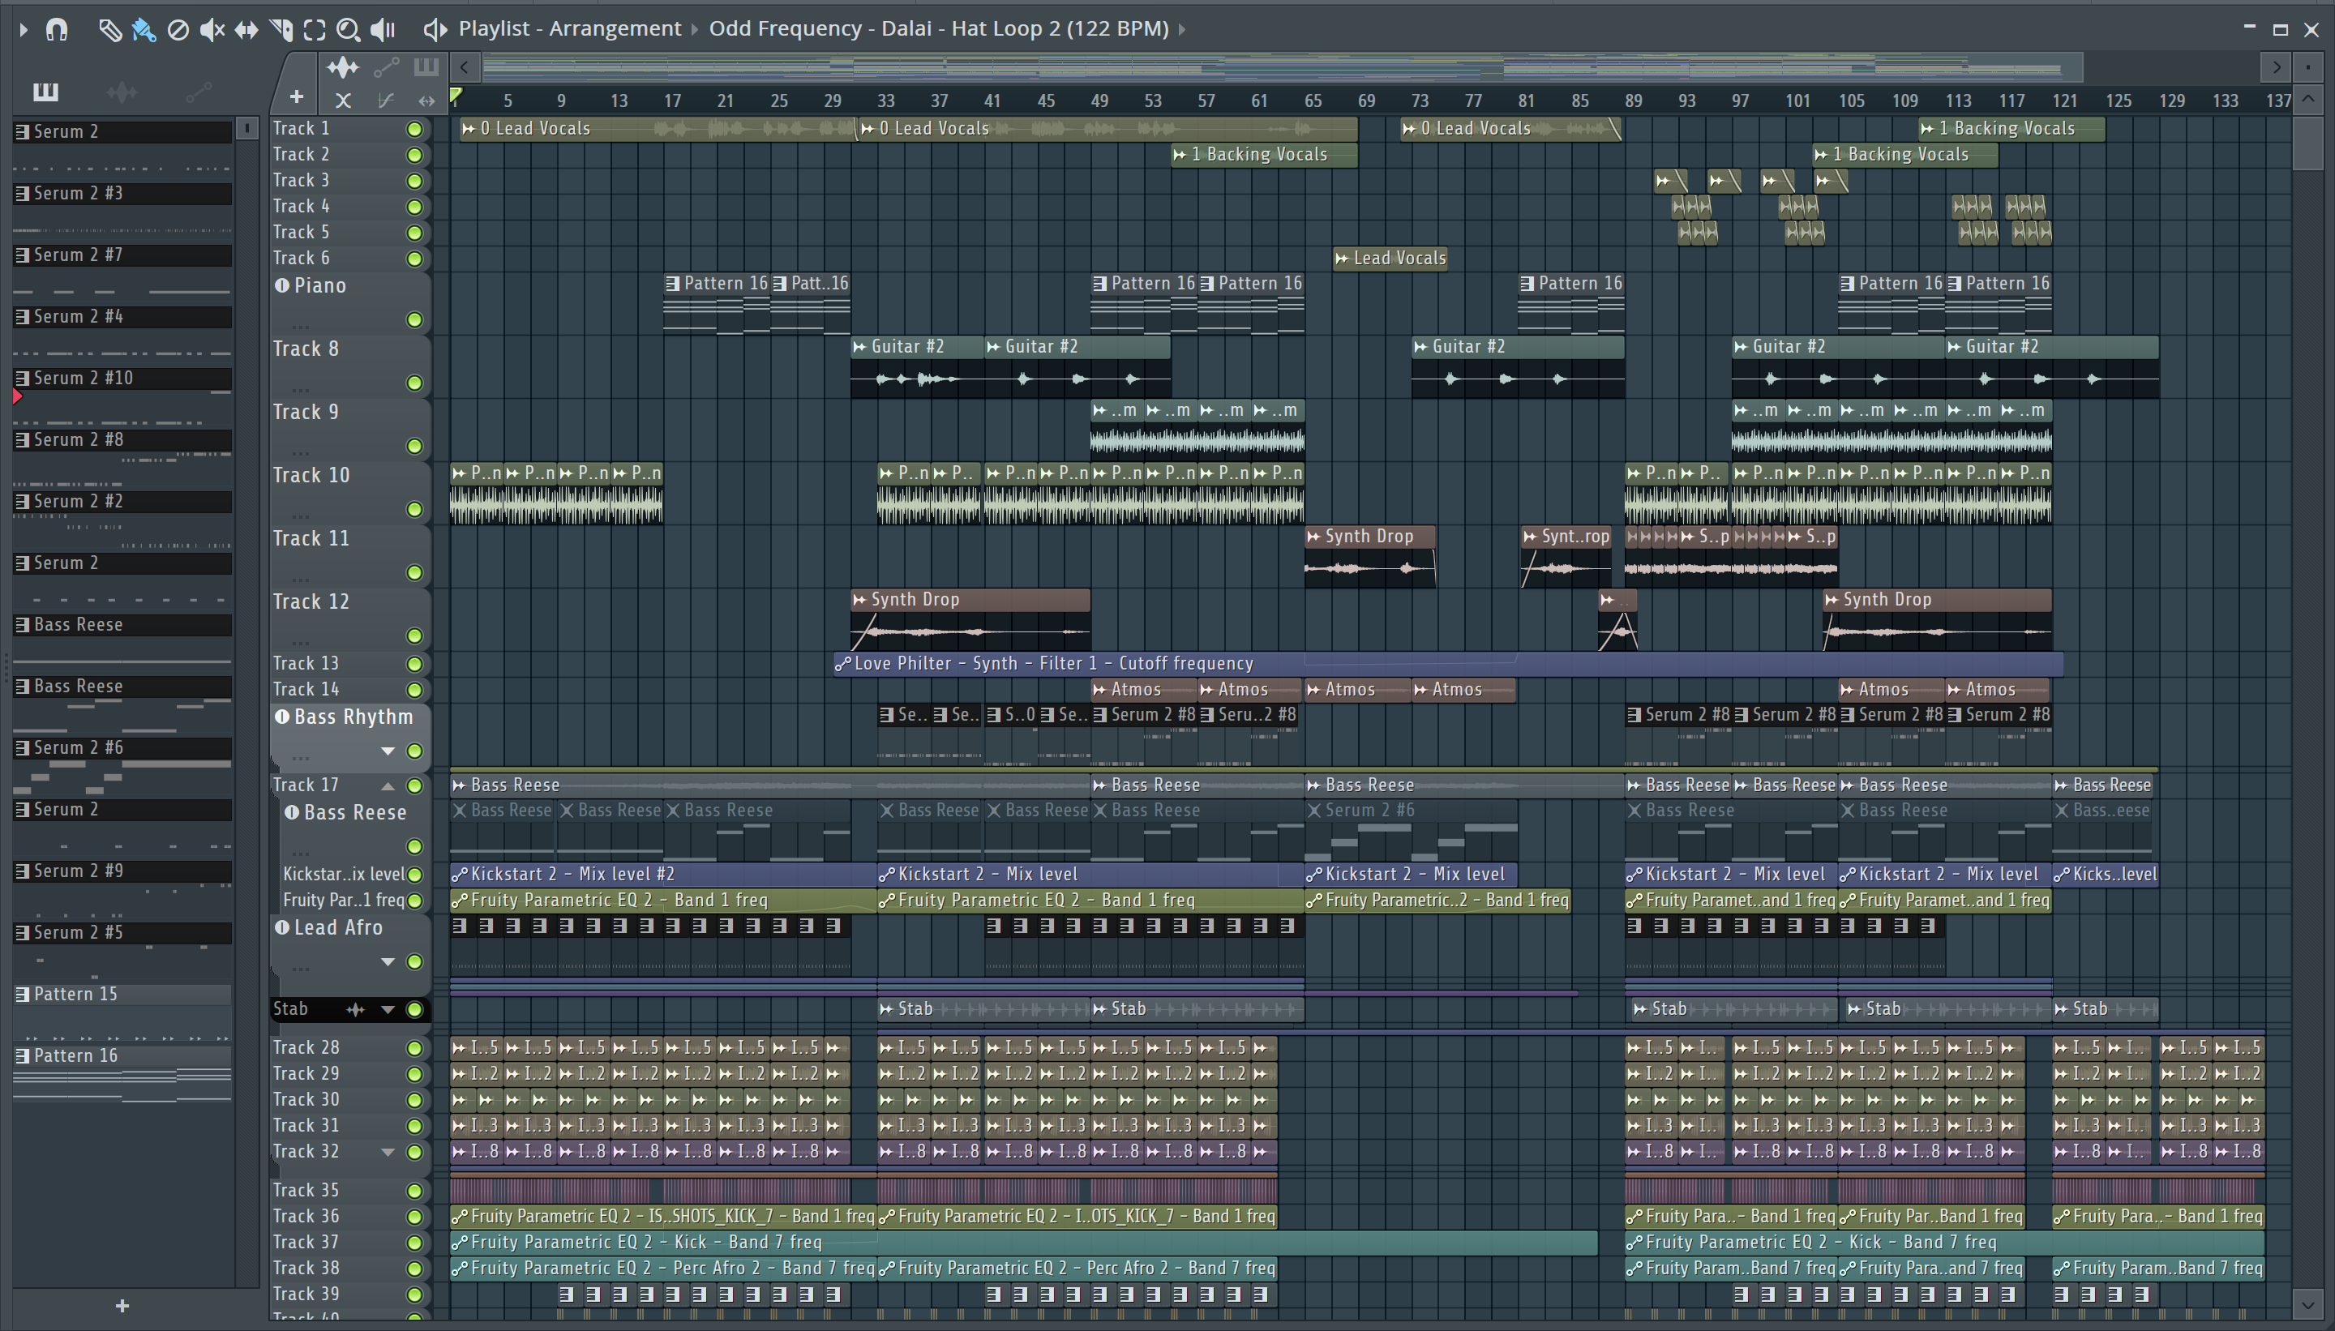
Task: Toggle Bass Rhythm track mute light
Action: coord(414,751)
